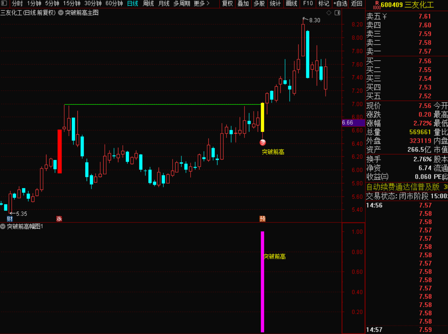
Task: Click the +自选 add to watchlist button
Action: (340, 4)
